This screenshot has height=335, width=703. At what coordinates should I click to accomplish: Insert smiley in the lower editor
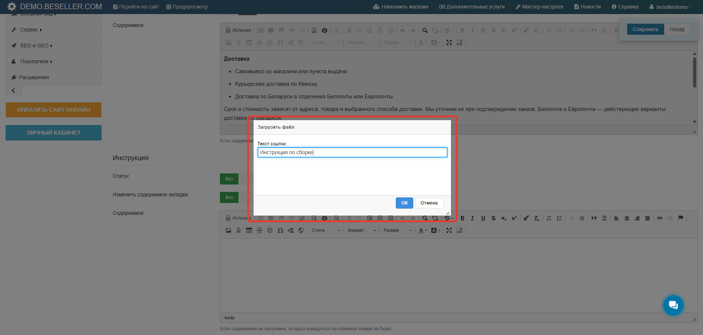coord(270,230)
